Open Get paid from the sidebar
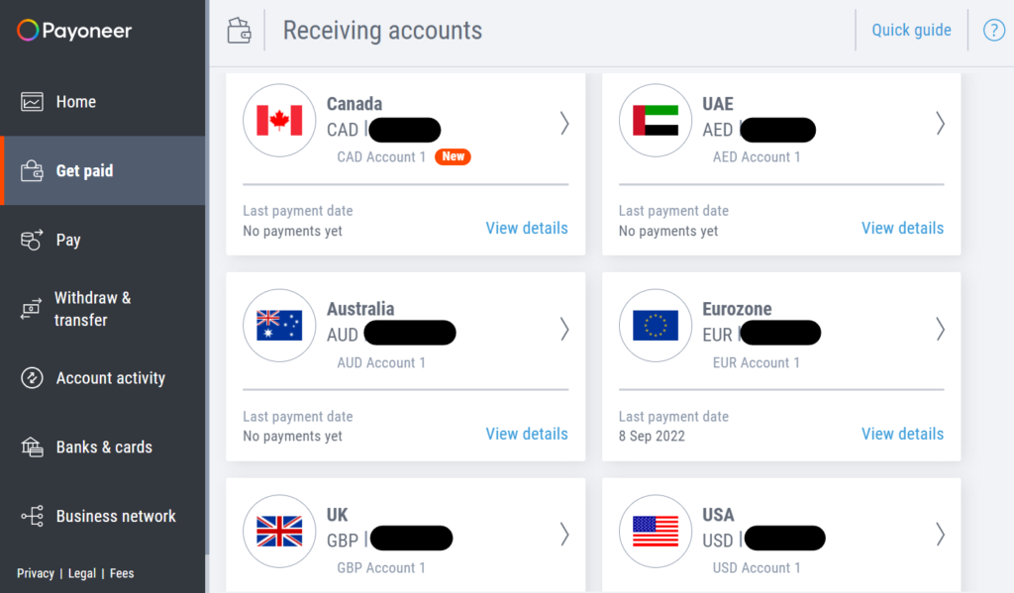This screenshot has height=593, width=1014. click(32, 170)
